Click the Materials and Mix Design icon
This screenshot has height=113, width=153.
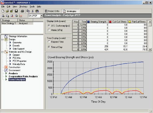click(6, 52)
